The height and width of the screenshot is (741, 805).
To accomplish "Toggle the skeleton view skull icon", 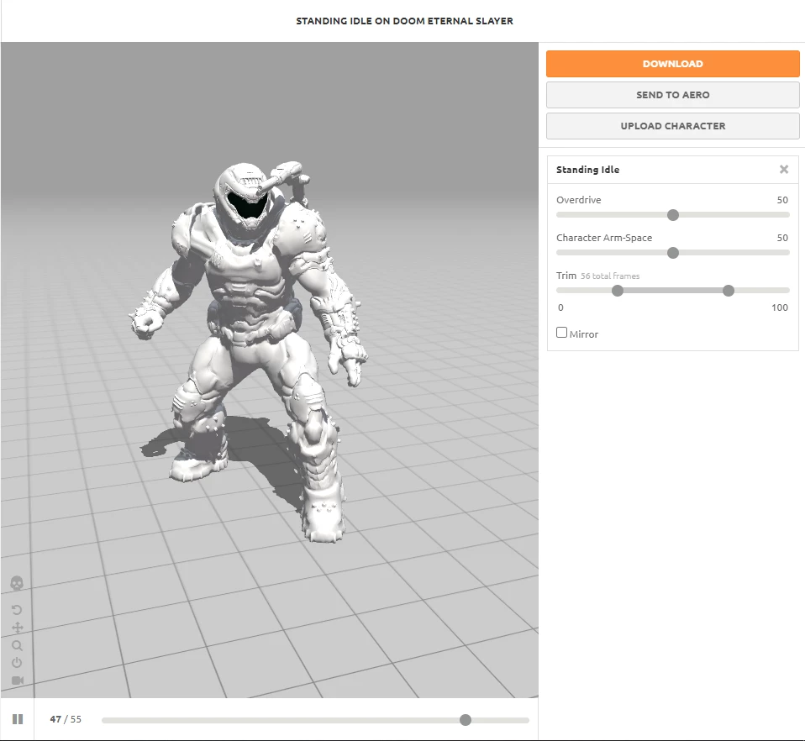I will 17,583.
